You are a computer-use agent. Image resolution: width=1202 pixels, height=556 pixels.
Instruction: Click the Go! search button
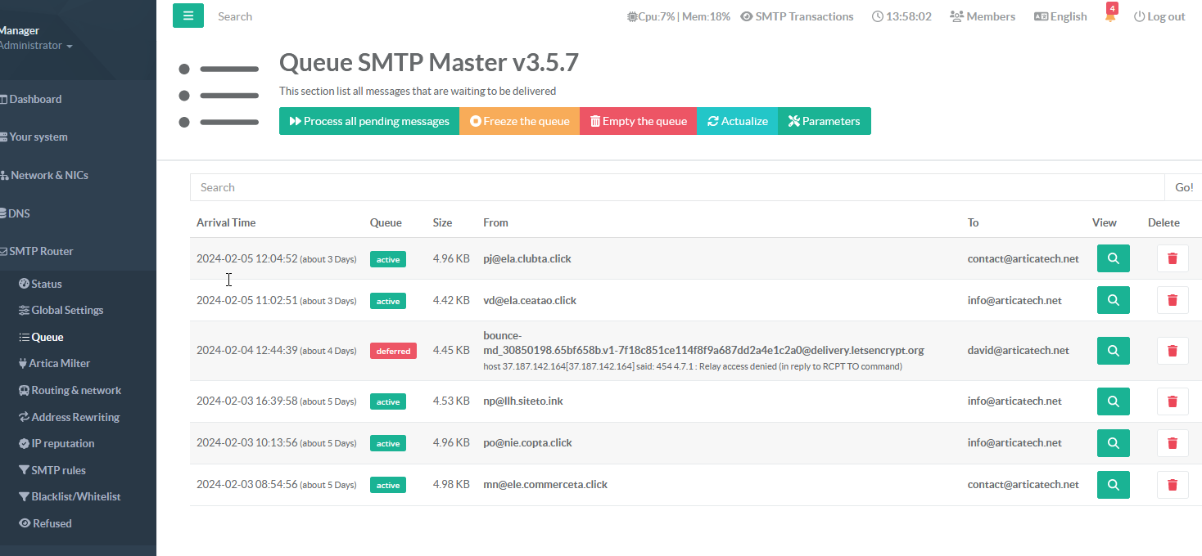coord(1183,187)
